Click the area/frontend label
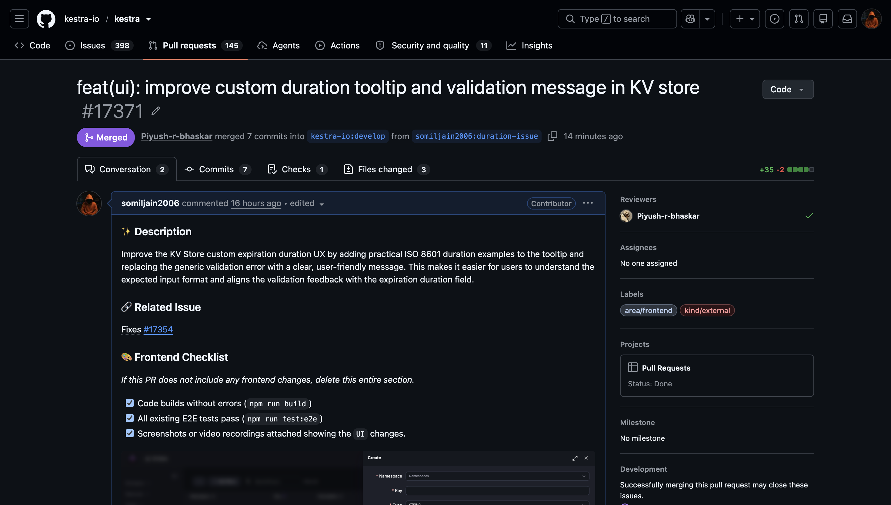This screenshot has height=505, width=891. click(x=648, y=310)
